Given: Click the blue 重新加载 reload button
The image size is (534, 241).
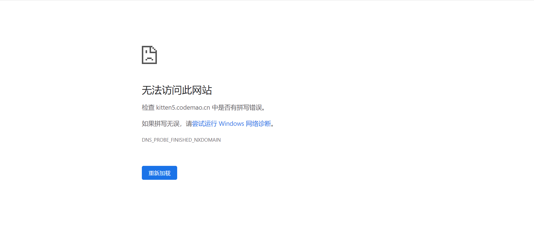Looking at the screenshot, I should click(x=159, y=173).
